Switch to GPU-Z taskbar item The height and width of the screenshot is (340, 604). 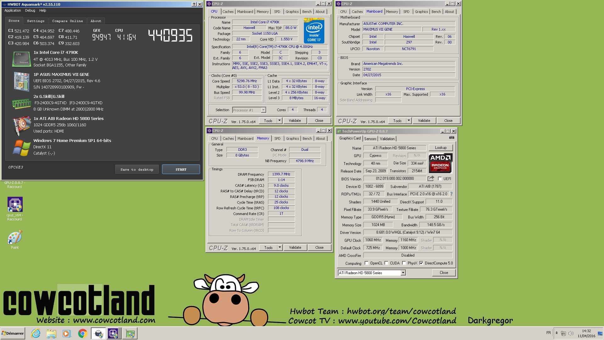130,333
